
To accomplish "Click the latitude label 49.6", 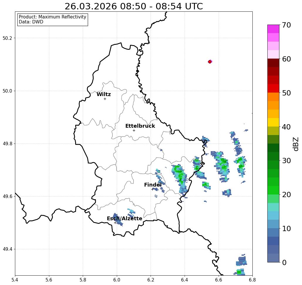I will 7,197.
